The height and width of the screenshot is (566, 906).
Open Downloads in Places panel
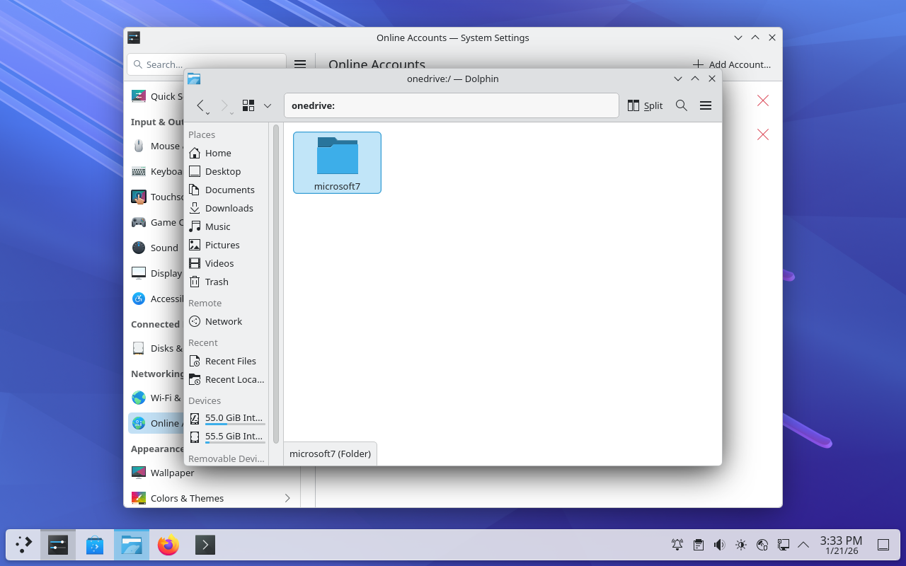point(229,208)
